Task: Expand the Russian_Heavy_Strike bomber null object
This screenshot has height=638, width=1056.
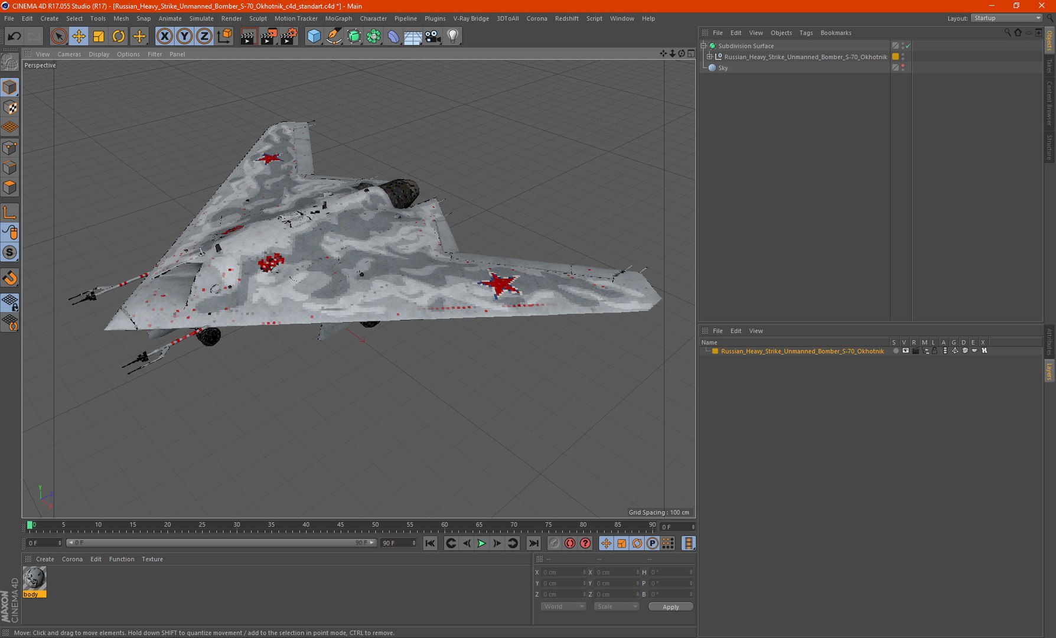Action: [x=710, y=57]
